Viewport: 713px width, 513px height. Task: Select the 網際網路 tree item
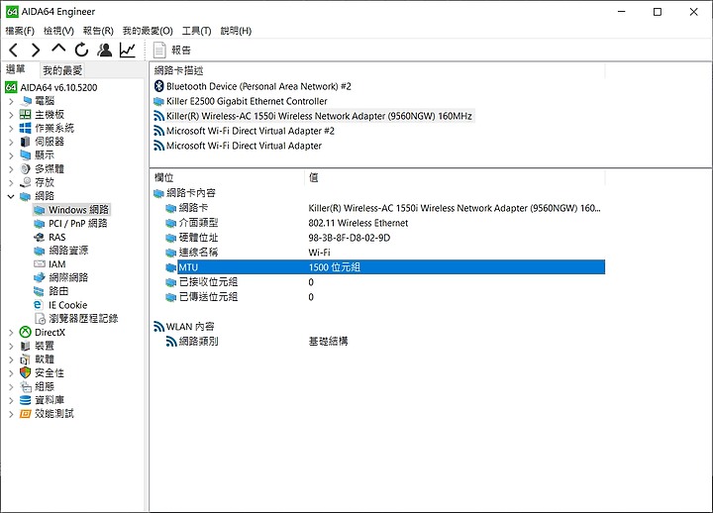point(68,277)
